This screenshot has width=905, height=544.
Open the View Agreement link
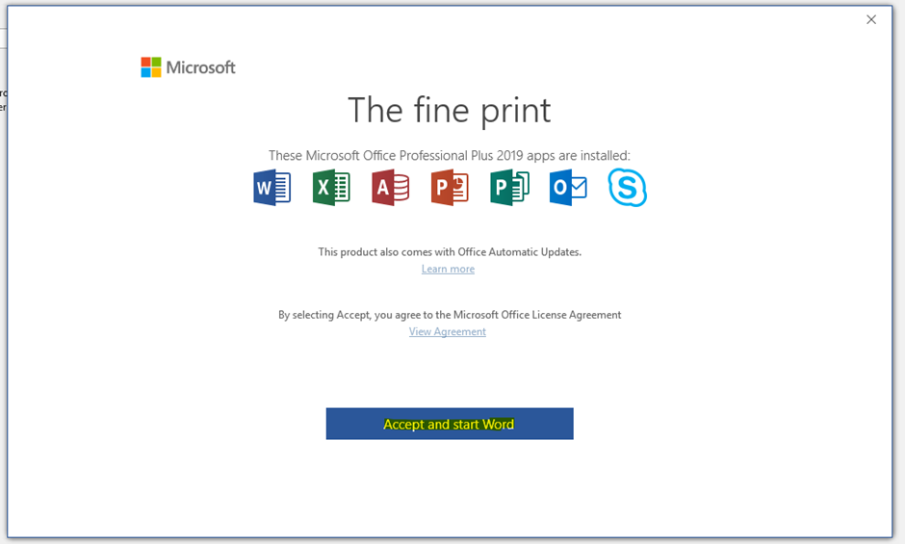click(448, 332)
